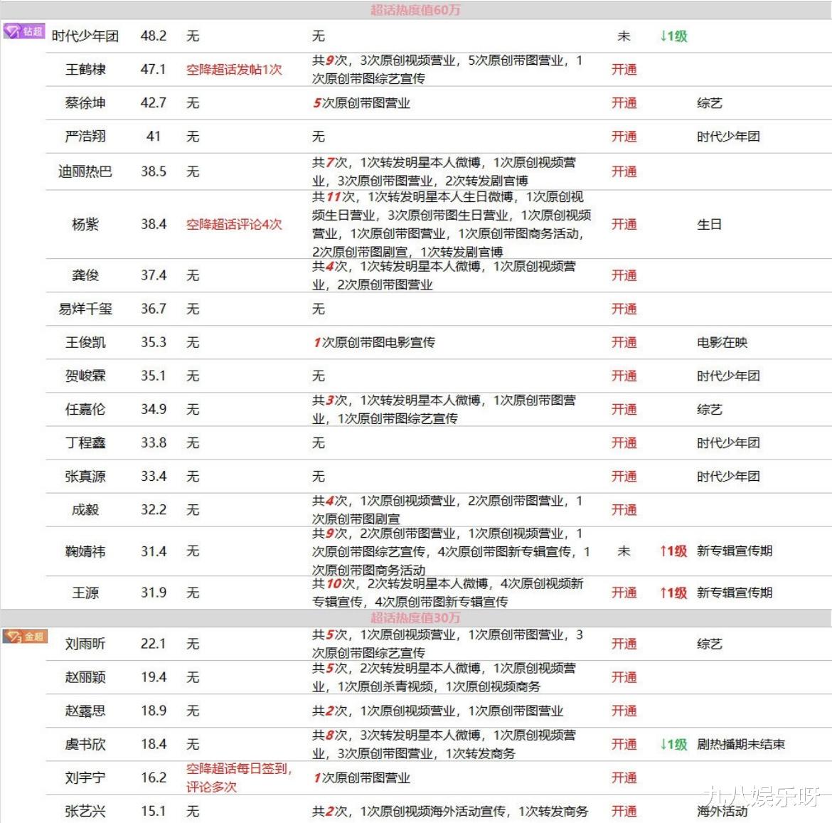
Task: Click 1次原创带图电影宣传 in 王俊凯 row
Action: click(374, 342)
